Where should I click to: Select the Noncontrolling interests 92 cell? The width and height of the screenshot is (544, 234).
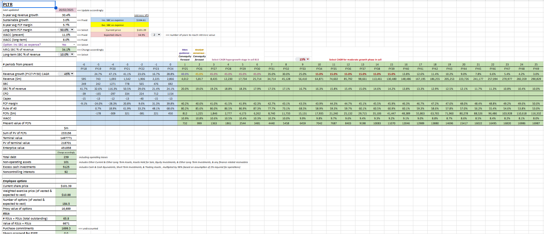pyautogui.click(x=66, y=172)
